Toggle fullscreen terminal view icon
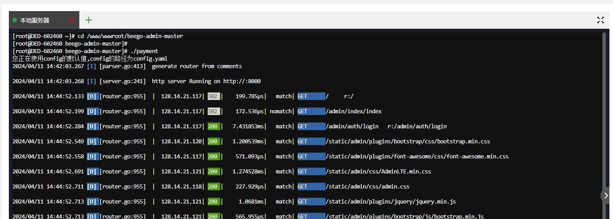This screenshot has height=219, width=613. pos(600,20)
